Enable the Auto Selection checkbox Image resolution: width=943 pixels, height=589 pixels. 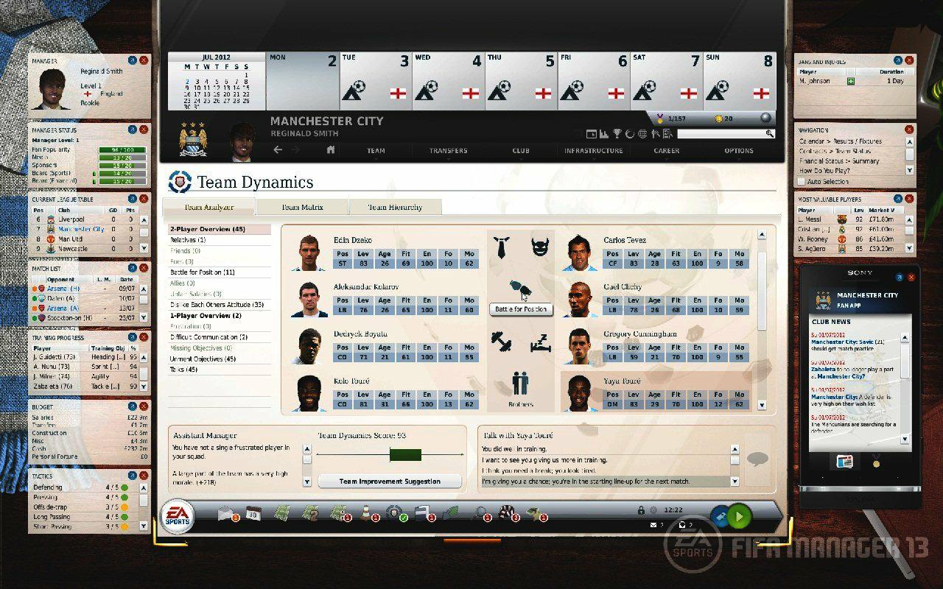click(802, 181)
